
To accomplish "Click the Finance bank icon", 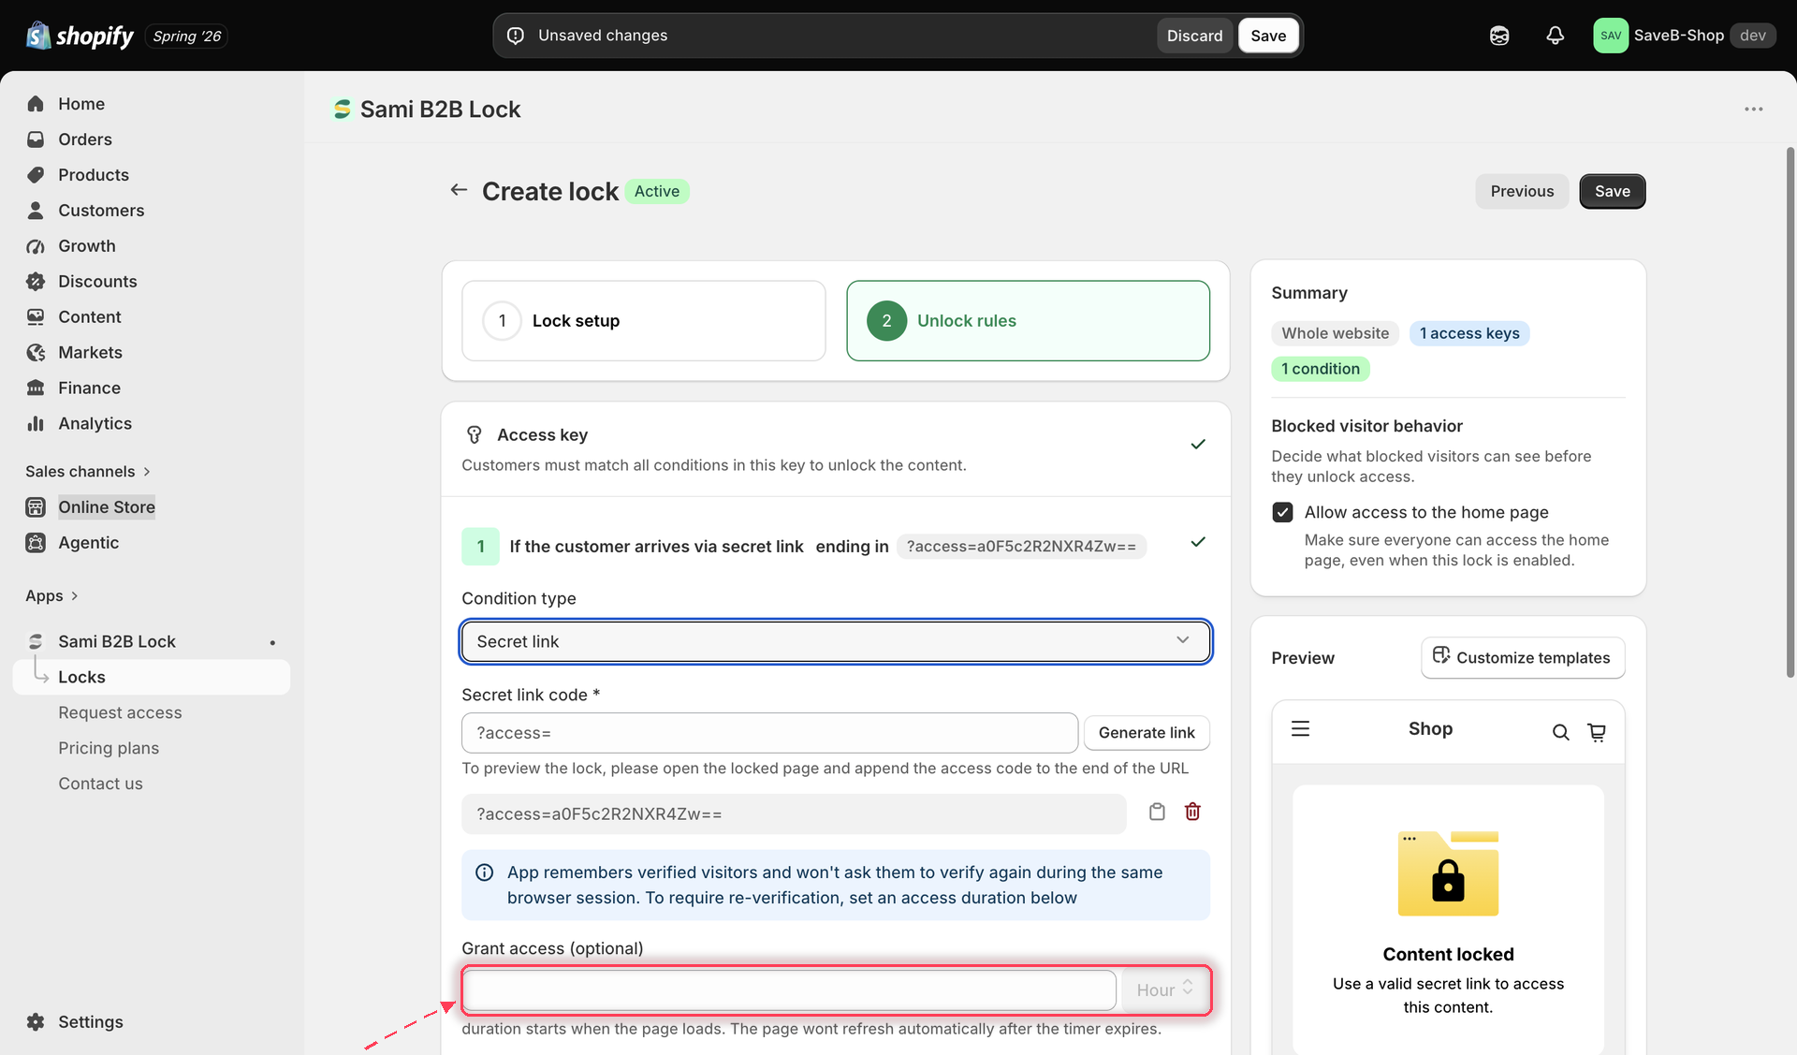I will coord(36,388).
